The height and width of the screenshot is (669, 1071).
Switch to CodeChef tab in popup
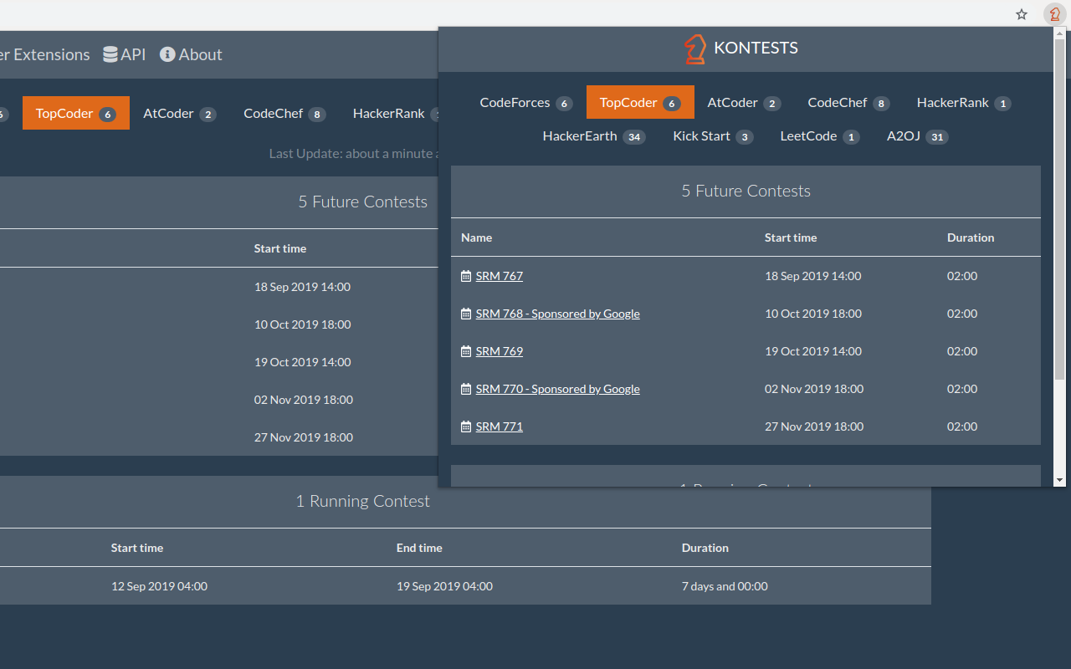[x=848, y=102]
